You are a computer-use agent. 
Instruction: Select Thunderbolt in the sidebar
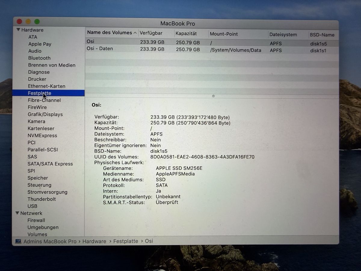[42, 199]
